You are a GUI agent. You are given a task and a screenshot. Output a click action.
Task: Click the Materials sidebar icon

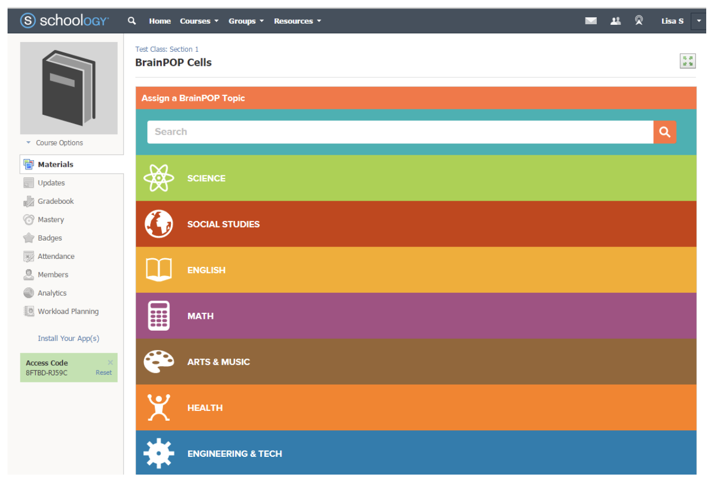(x=29, y=164)
